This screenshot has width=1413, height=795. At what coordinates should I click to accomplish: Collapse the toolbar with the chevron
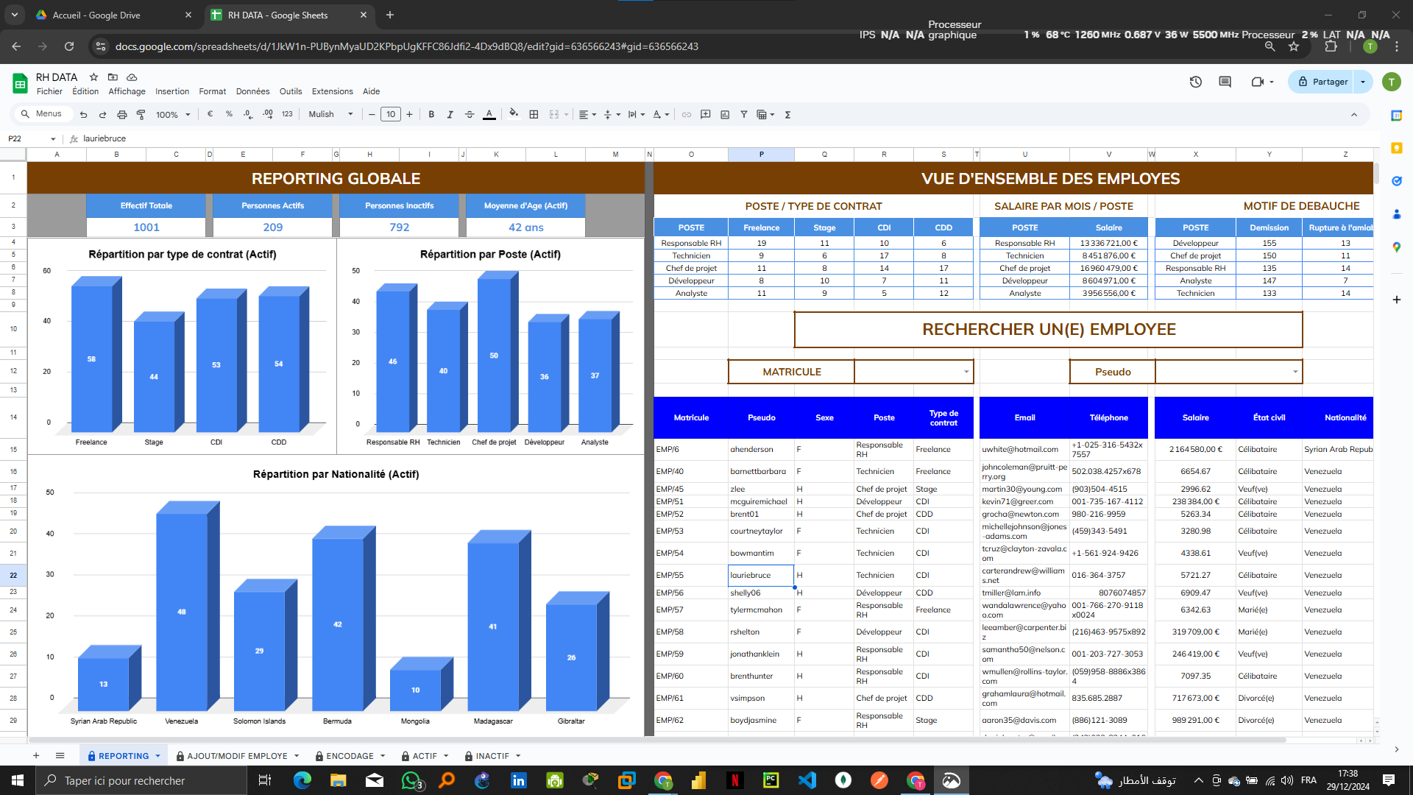(x=1354, y=114)
